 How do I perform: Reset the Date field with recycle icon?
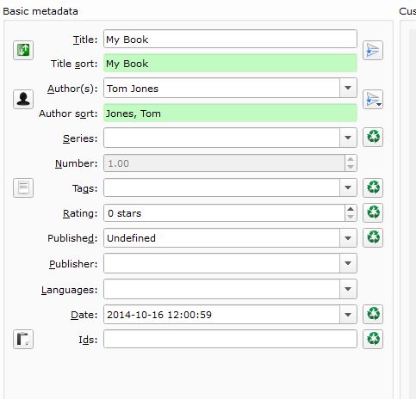point(373,314)
